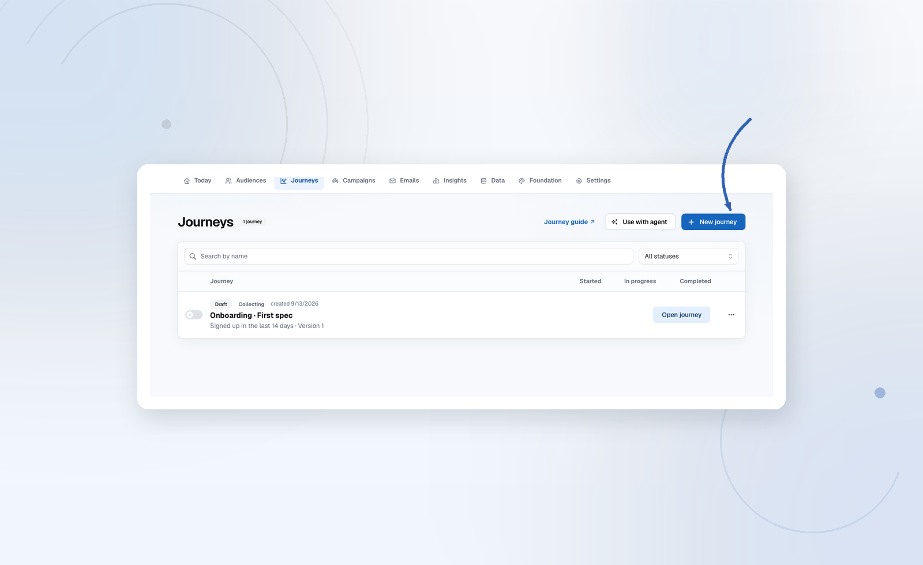
Task: Switch to the Audiences tab
Action: (x=246, y=180)
